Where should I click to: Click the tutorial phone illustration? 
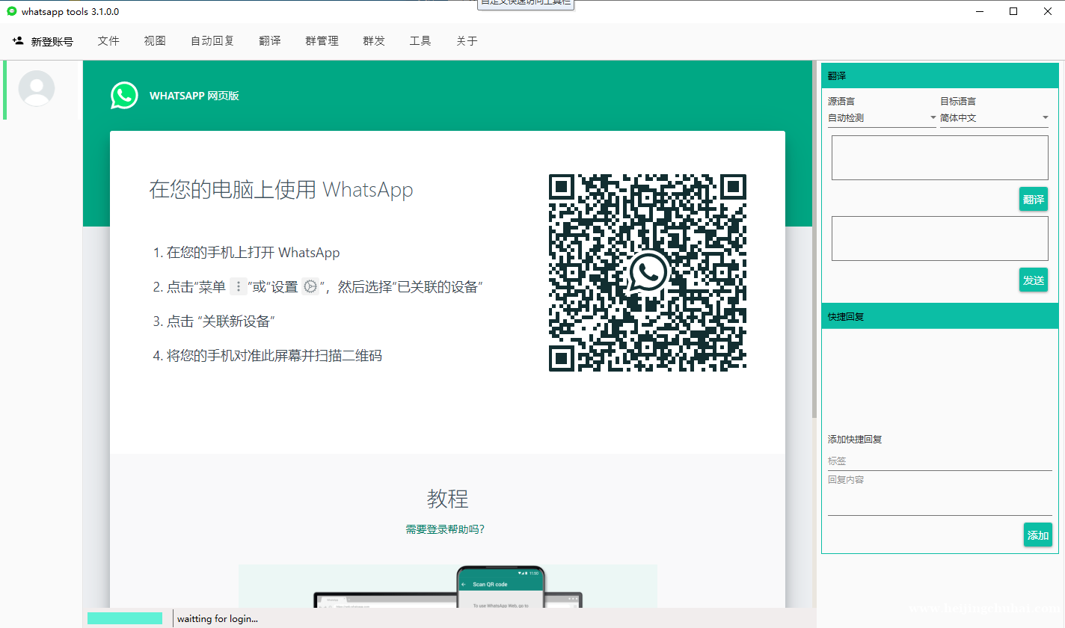click(500, 588)
